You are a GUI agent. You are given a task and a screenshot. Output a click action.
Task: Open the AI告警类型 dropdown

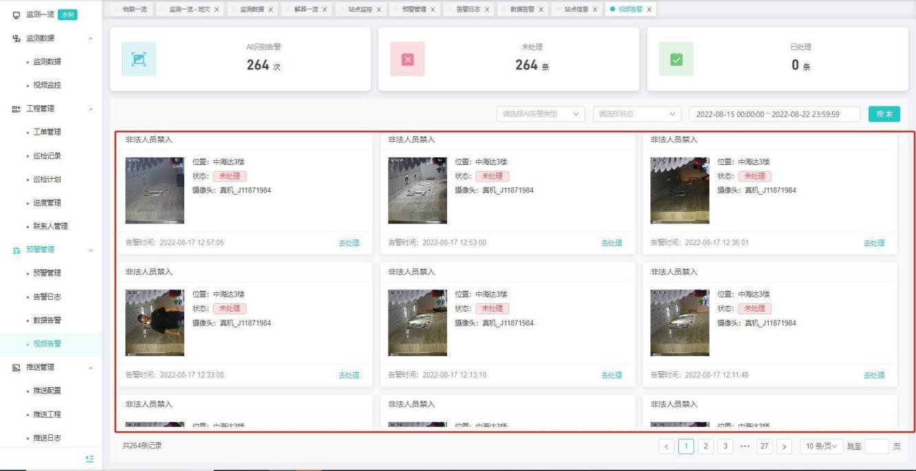541,114
